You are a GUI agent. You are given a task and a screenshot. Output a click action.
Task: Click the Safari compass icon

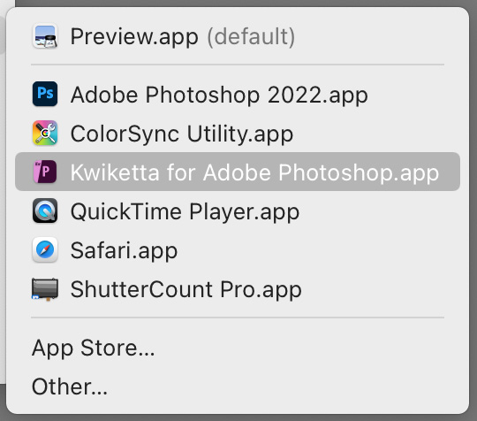tap(45, 249)
